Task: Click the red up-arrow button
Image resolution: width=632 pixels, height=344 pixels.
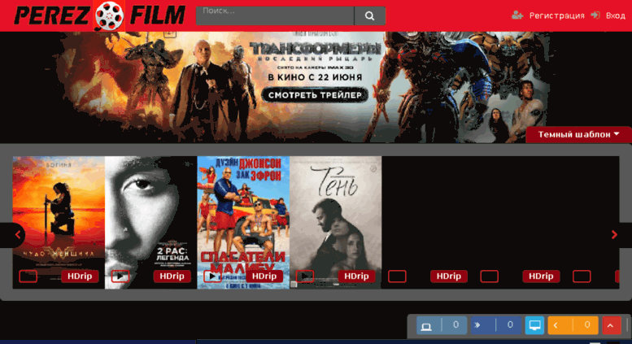Action: tap(611, 326)
